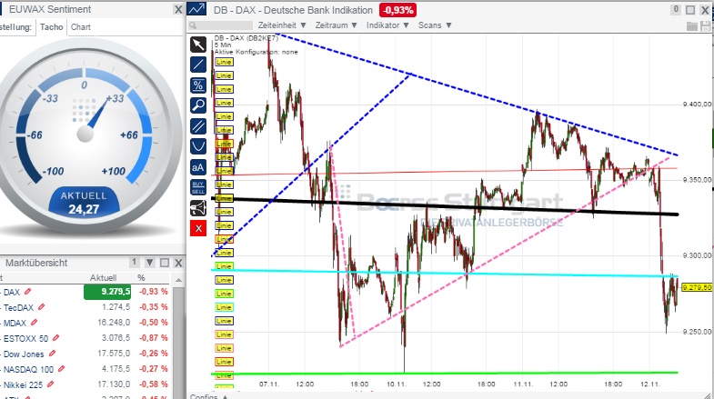
Task: Click the cyan-highlighted Linie label
Action: point(224,307)
